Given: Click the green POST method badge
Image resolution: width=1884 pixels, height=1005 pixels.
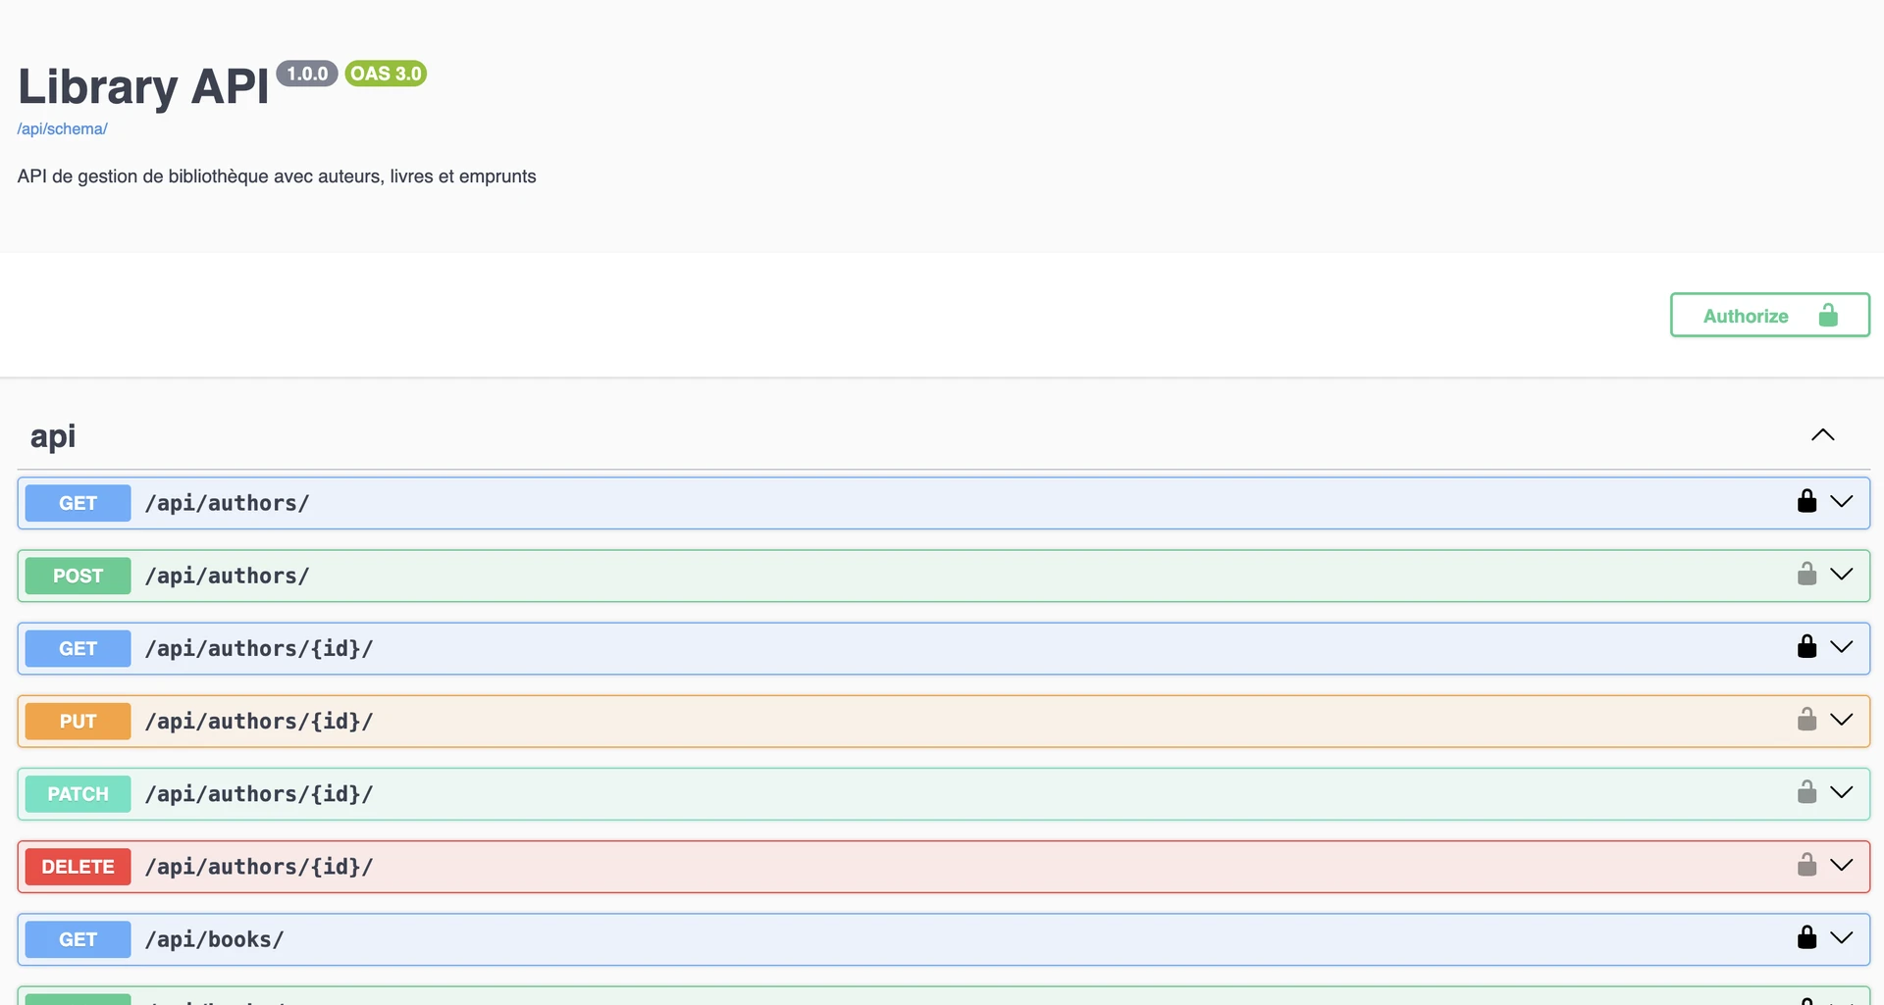Looking at the screenshot, I should point(78,576).
